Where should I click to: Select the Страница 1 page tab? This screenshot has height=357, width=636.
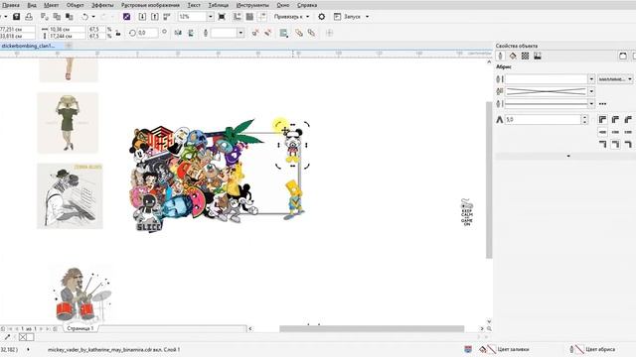80,328
